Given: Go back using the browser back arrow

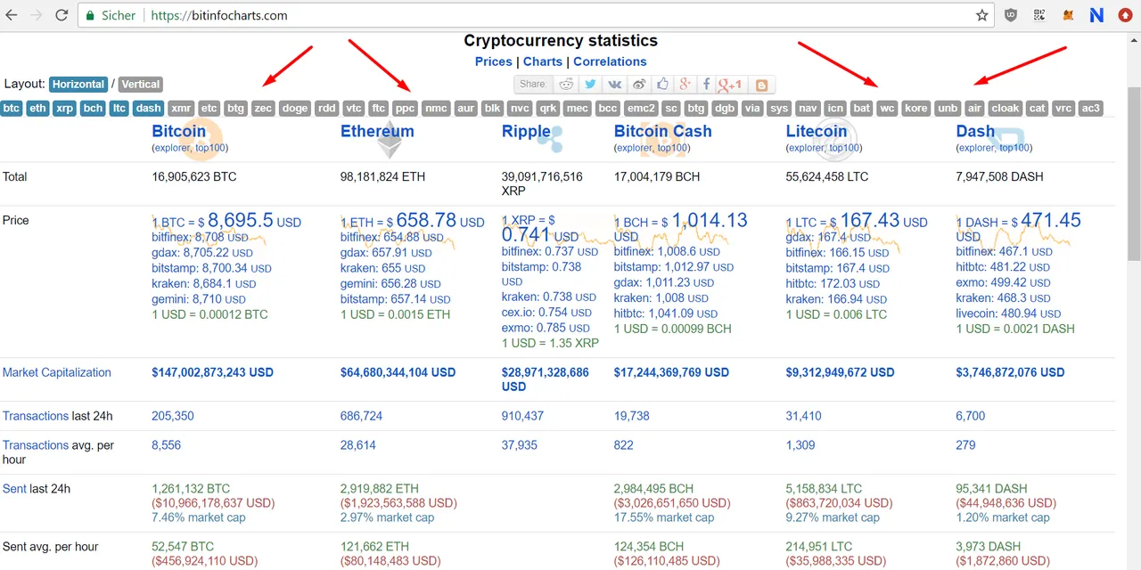Looking at the screenshot, I should 12,15.
